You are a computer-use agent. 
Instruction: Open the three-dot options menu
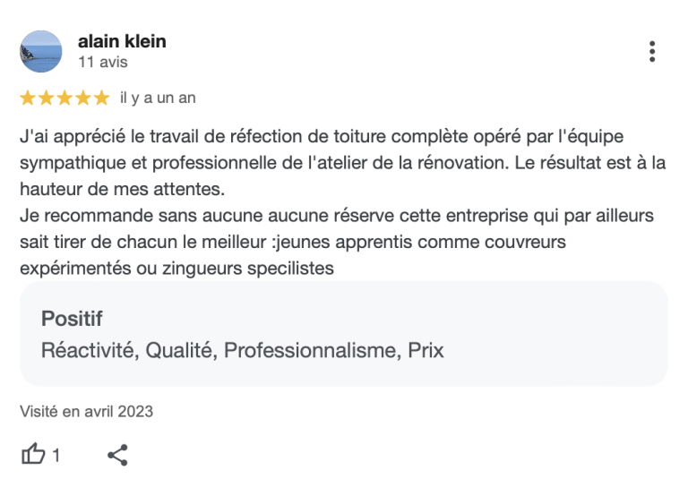pos(652,52)
